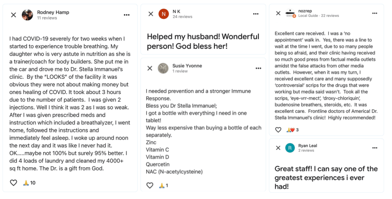Like nozrep's review with heart icon
The width and height of the screenshot is (392, 199).
coord(278,129)
